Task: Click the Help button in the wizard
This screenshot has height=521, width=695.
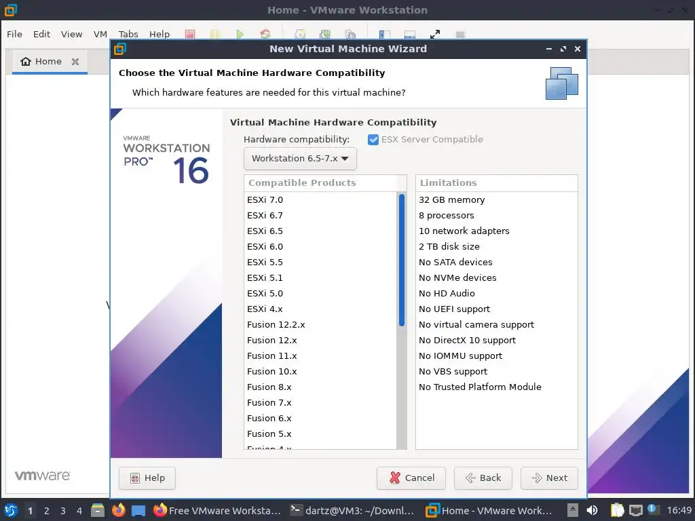Action: (x=147, y=478)
